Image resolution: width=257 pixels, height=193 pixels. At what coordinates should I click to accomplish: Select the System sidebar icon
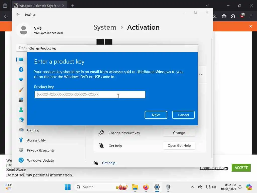coord(21,60)
